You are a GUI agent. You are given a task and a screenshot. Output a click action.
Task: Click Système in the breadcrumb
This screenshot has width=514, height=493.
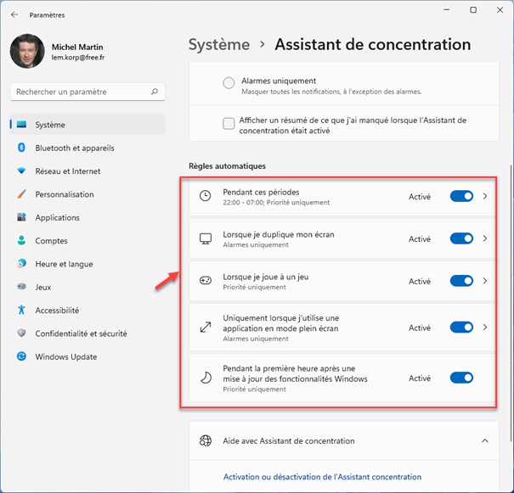[219, 44]
